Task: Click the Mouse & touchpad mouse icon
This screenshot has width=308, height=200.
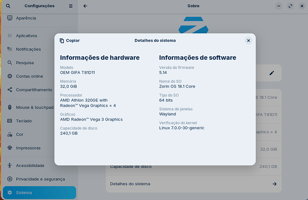Action: click(10, 107)
